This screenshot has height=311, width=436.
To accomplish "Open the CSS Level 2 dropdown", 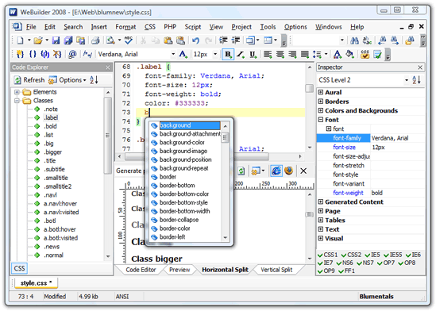I will (407, 80).
